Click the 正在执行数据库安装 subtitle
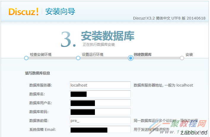Viewport: 210px width, 137px height. click(x=99, y=45)
